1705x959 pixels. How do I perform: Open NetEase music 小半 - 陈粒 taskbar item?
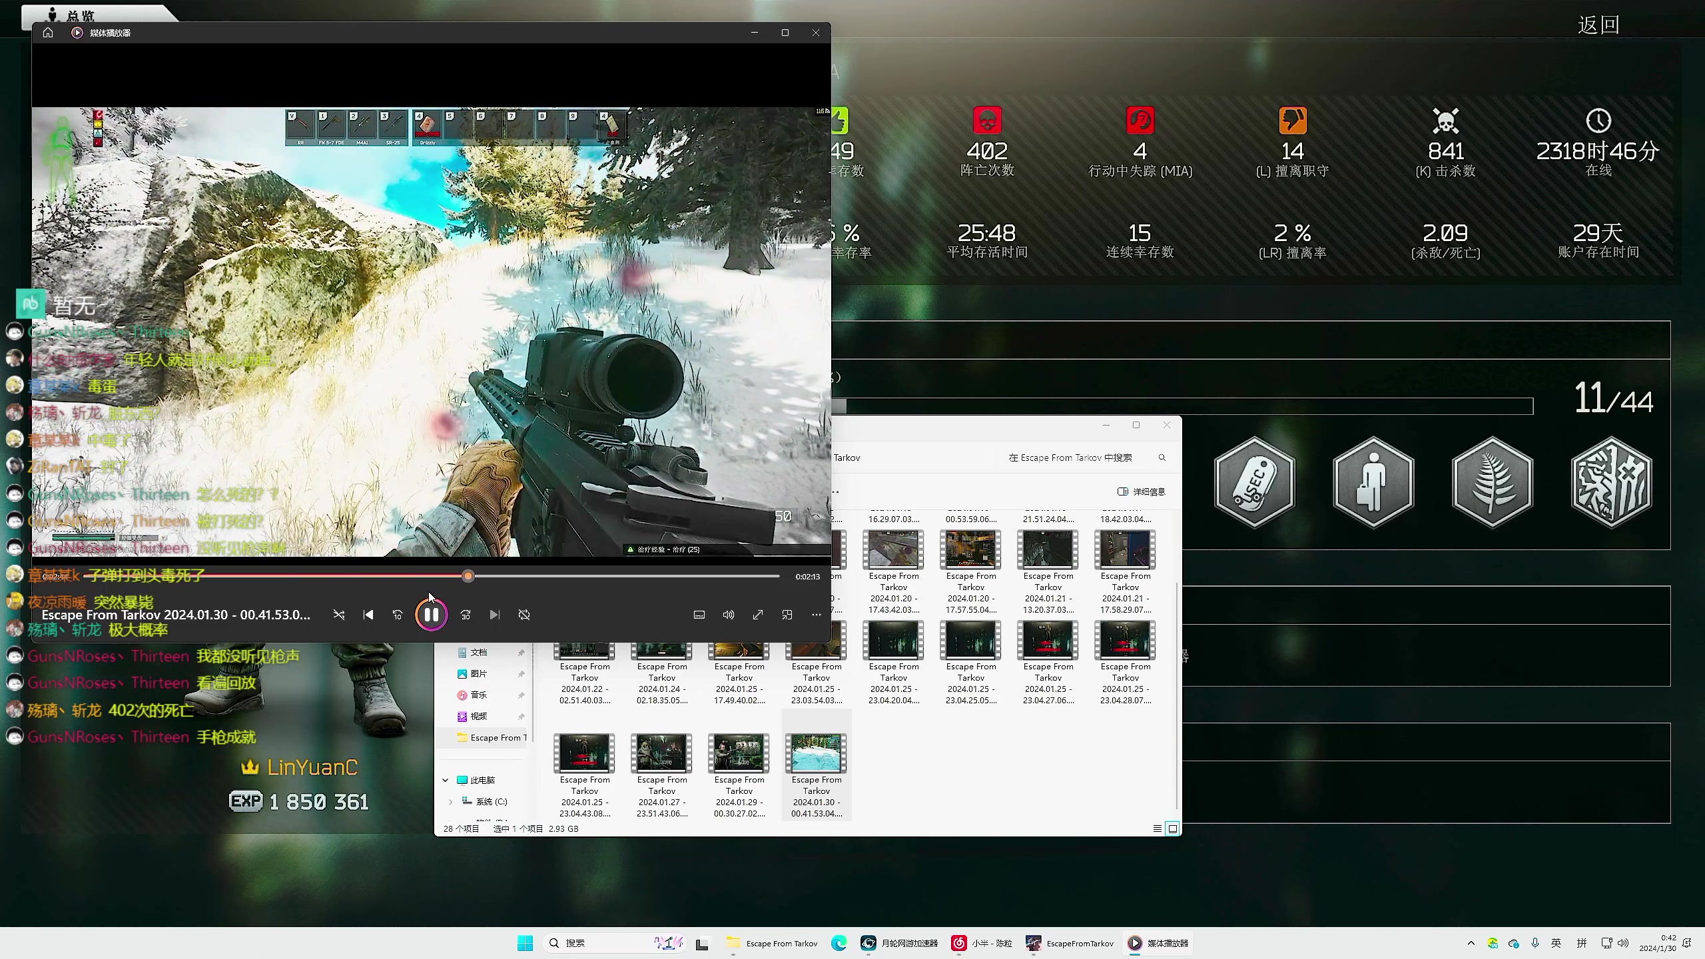coord(982,943)
